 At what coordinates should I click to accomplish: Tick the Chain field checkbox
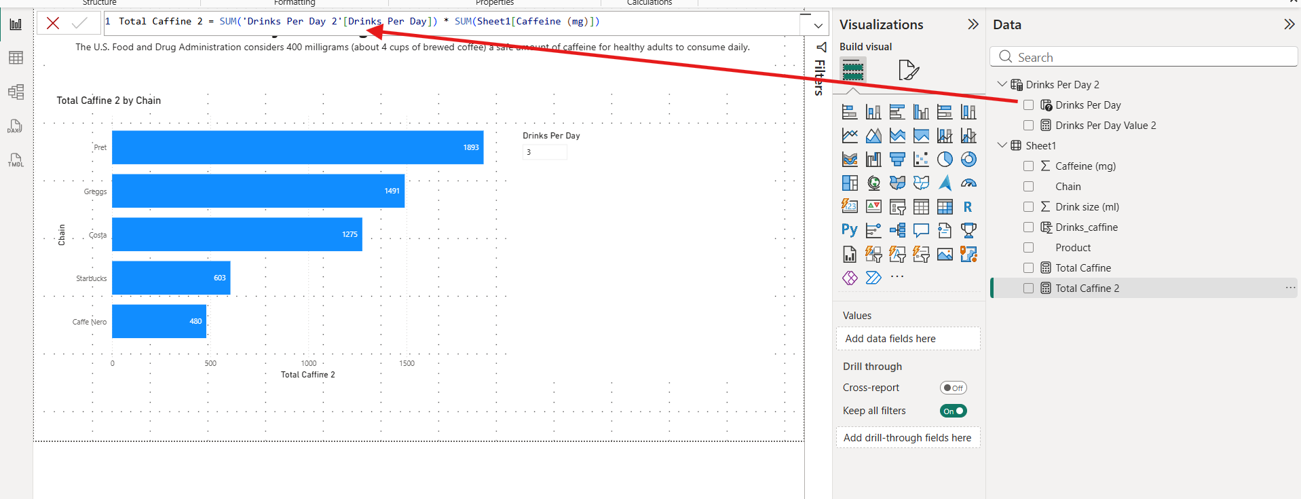pyautogui.click(x=1028, y=187)
